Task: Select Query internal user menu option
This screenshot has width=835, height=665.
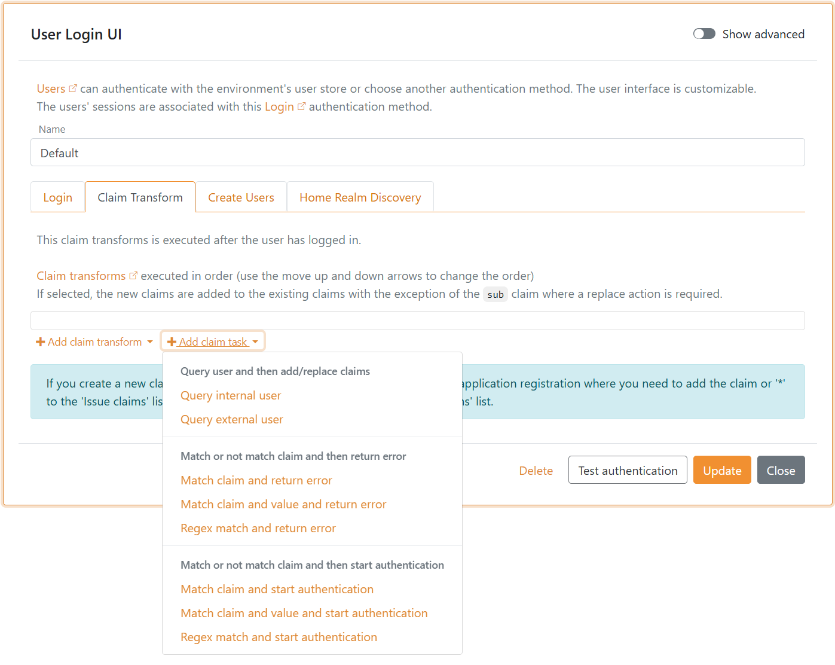Action: pos(231,395)
